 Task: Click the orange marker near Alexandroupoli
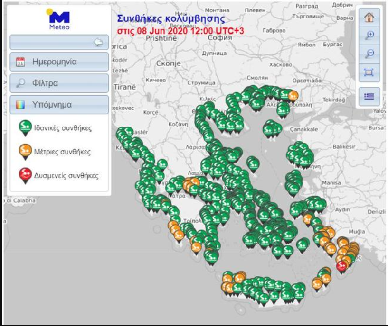tap(293, 95)
